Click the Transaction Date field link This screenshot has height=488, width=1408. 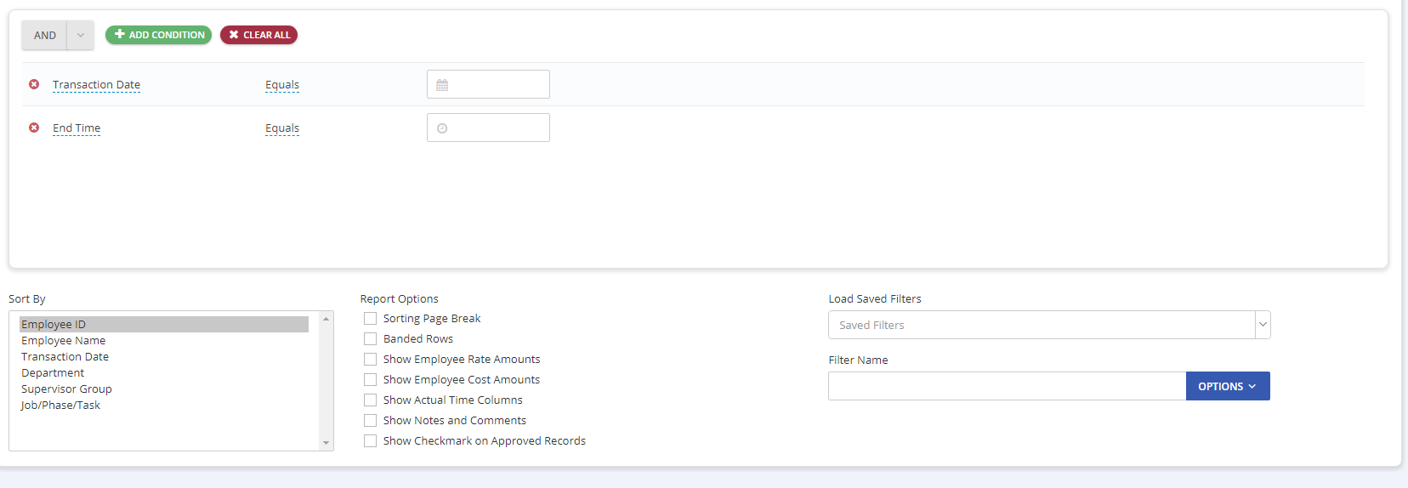[96, 85]
